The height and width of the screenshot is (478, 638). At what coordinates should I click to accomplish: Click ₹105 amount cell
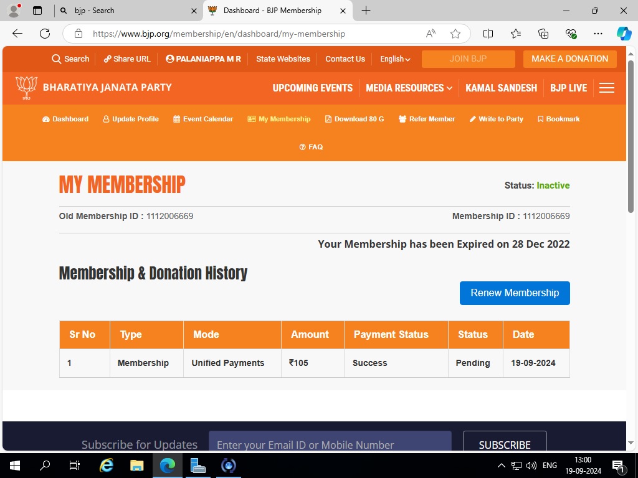(313, 363)
